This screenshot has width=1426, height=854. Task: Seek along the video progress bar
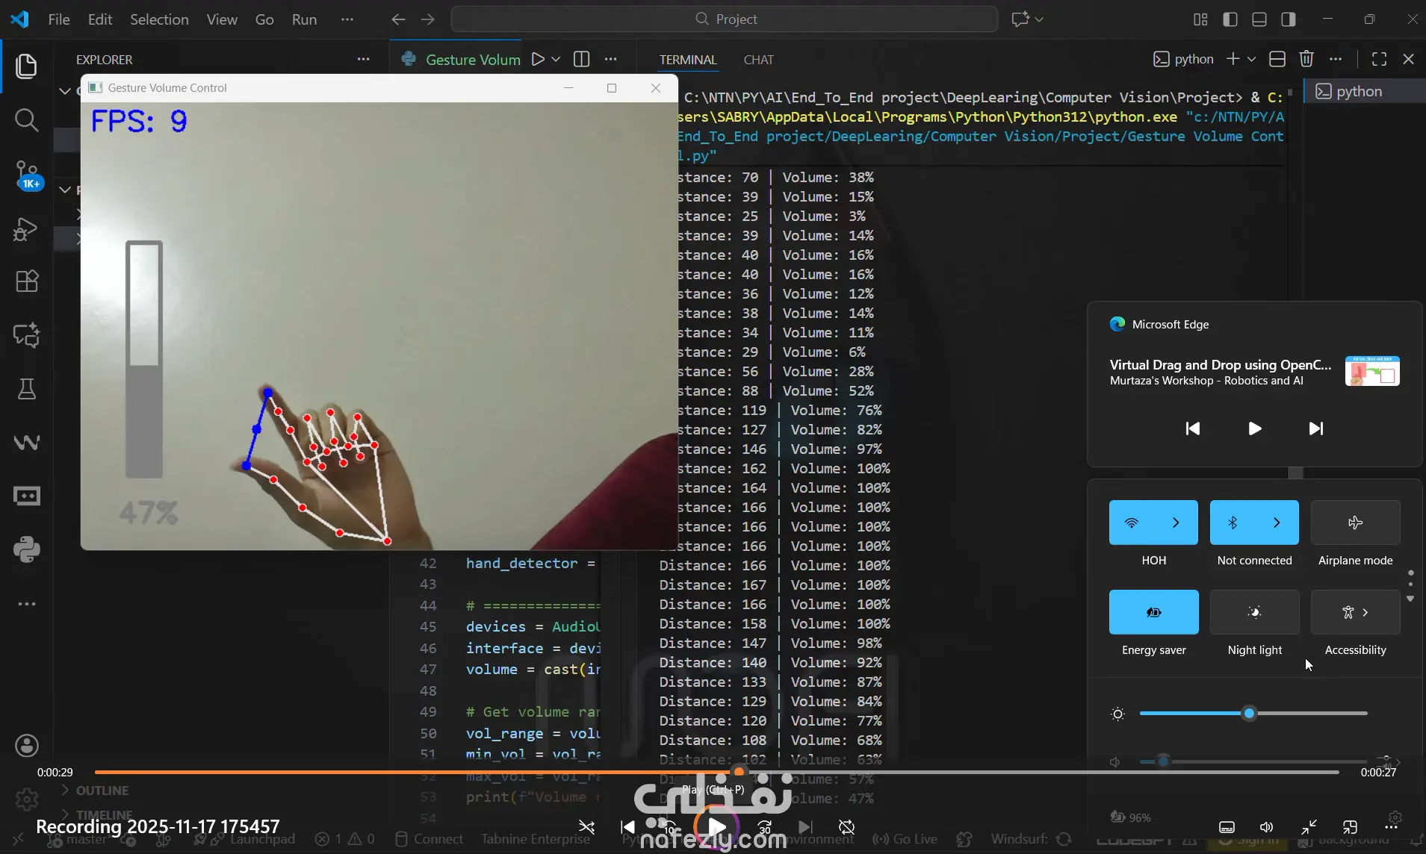coord(716,772)
